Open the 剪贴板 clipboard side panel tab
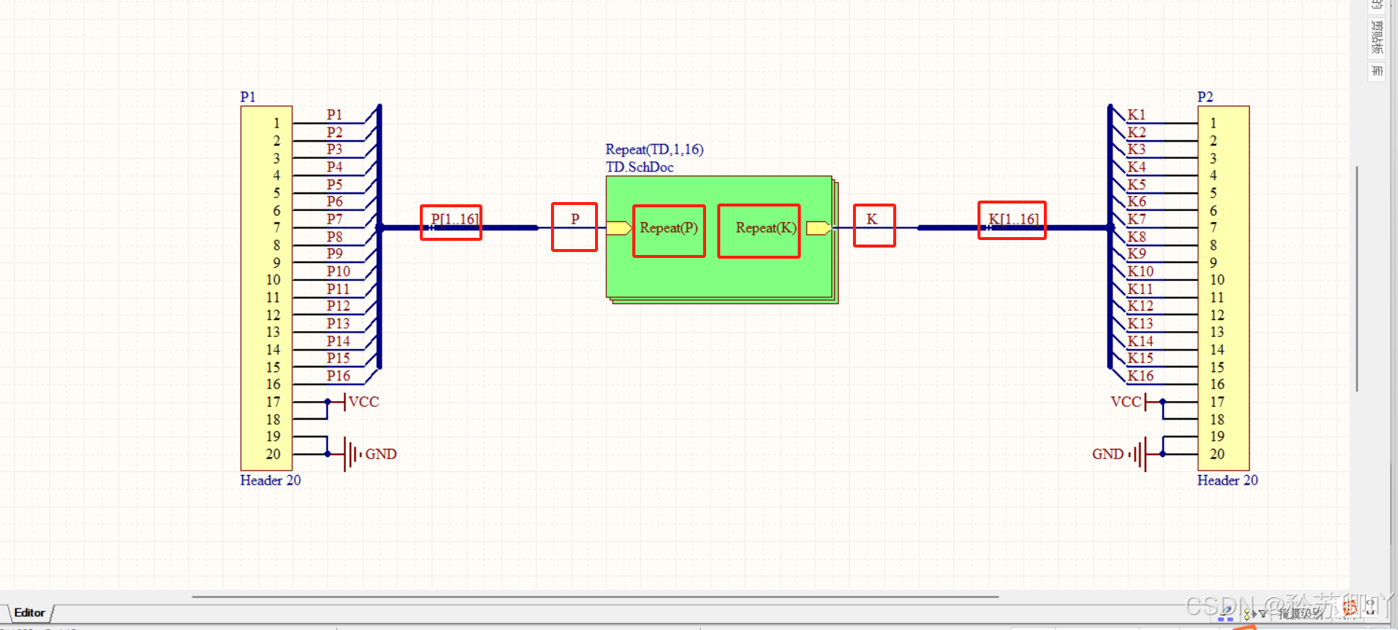 click(x=1376, y=37)
